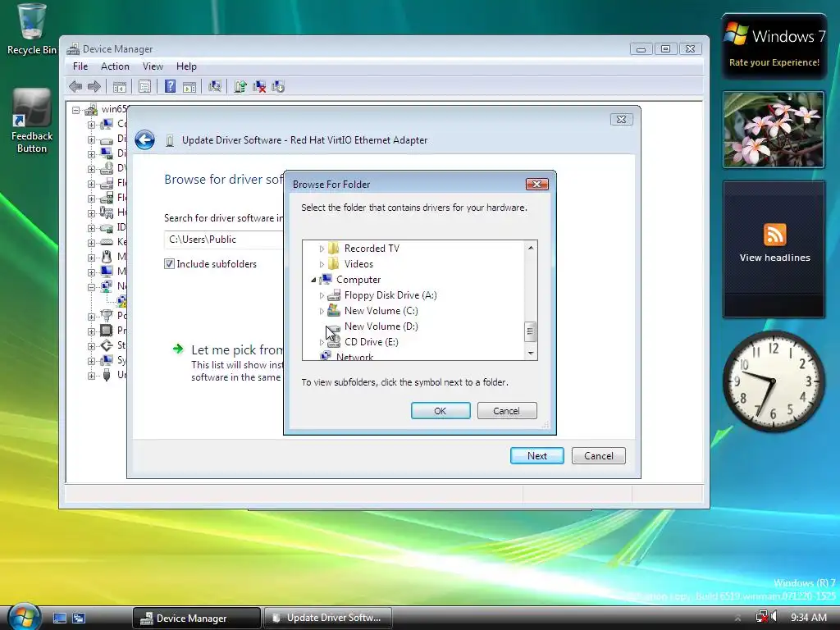Open the Action menu
This screenshot has width=840, height=630.
pyautogui.click(x=115, y=66)
